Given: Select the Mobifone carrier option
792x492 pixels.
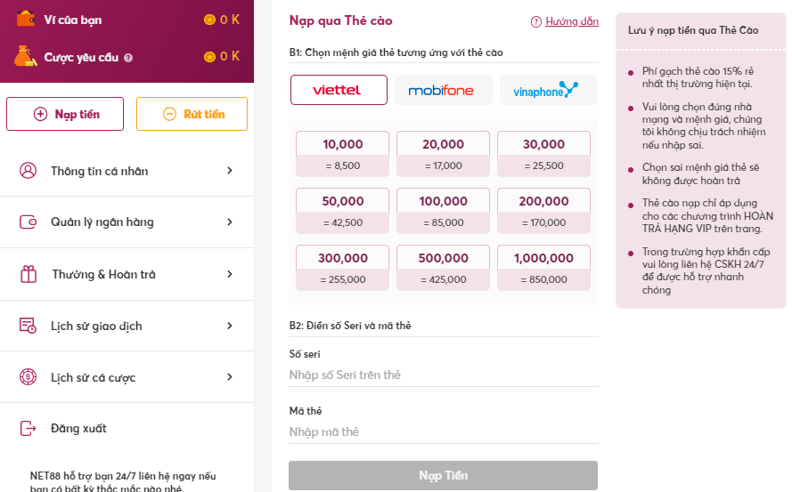Looking at the screenshot, I should click(444, 90).
